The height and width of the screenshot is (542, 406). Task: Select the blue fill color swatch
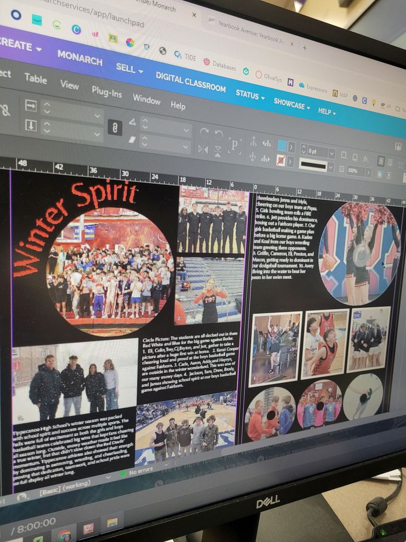pos(282,146)
